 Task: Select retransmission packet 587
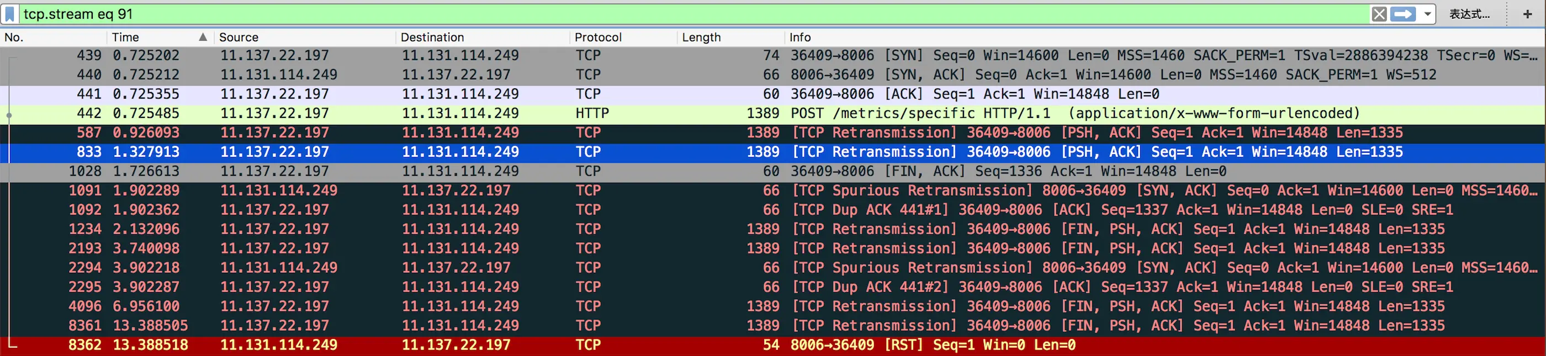tap(773, 132)
